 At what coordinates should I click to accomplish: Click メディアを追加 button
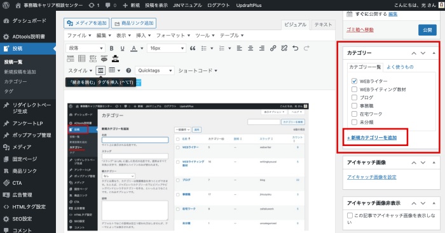pos(86,23)
